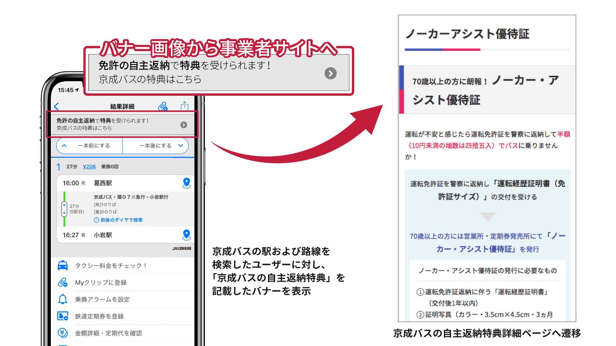616x346 pixels.
Task: Tap the bell icon for 乗換アラーム
Action: pos(63,299)
